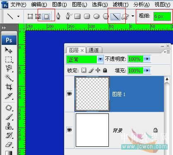Open the 编辑(E) menu
Screen dimensions: 173x155
39,5
